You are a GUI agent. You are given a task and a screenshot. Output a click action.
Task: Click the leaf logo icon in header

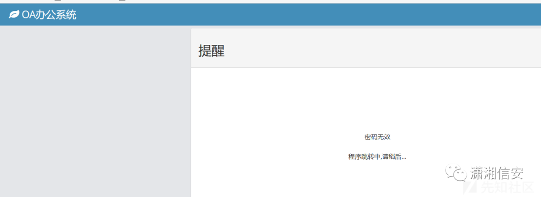[14, 15]
